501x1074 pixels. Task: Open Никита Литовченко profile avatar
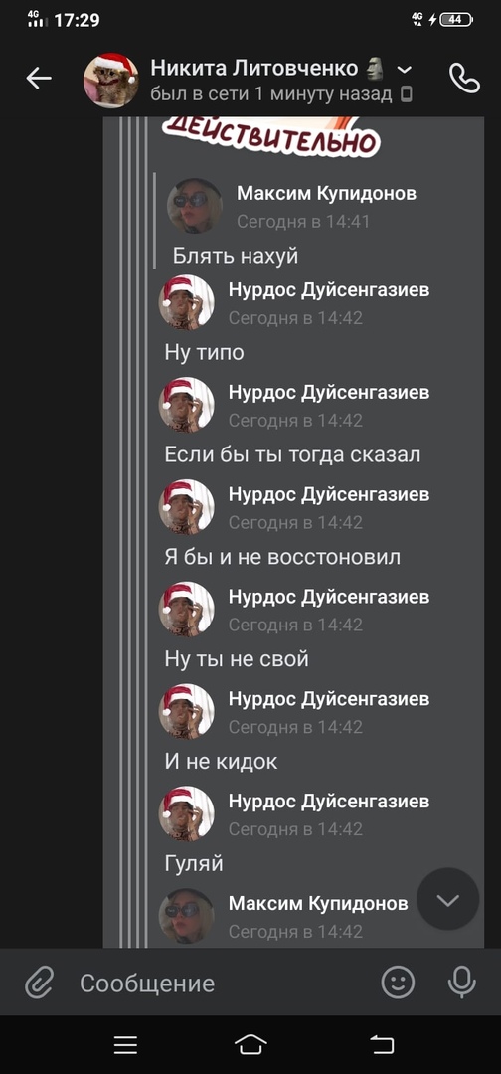tap(111, 81)
